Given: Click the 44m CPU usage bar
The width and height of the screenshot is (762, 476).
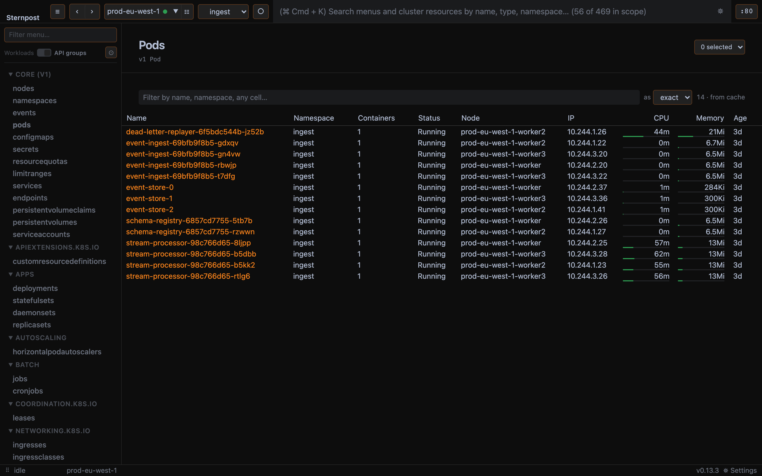Looking at the screenshot, I should [x=646, y=136].
